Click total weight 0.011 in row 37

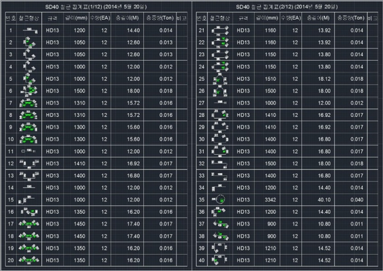point(357,224)
